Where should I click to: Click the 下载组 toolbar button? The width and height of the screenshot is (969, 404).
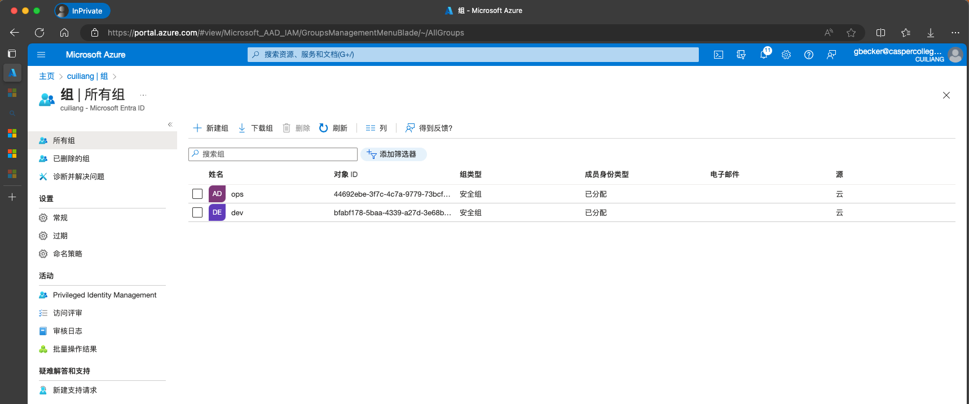(x=256, y=128)
